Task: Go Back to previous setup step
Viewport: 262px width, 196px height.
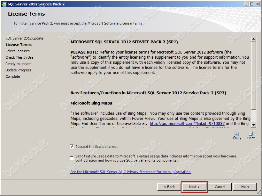Action: tap(169, 187)
